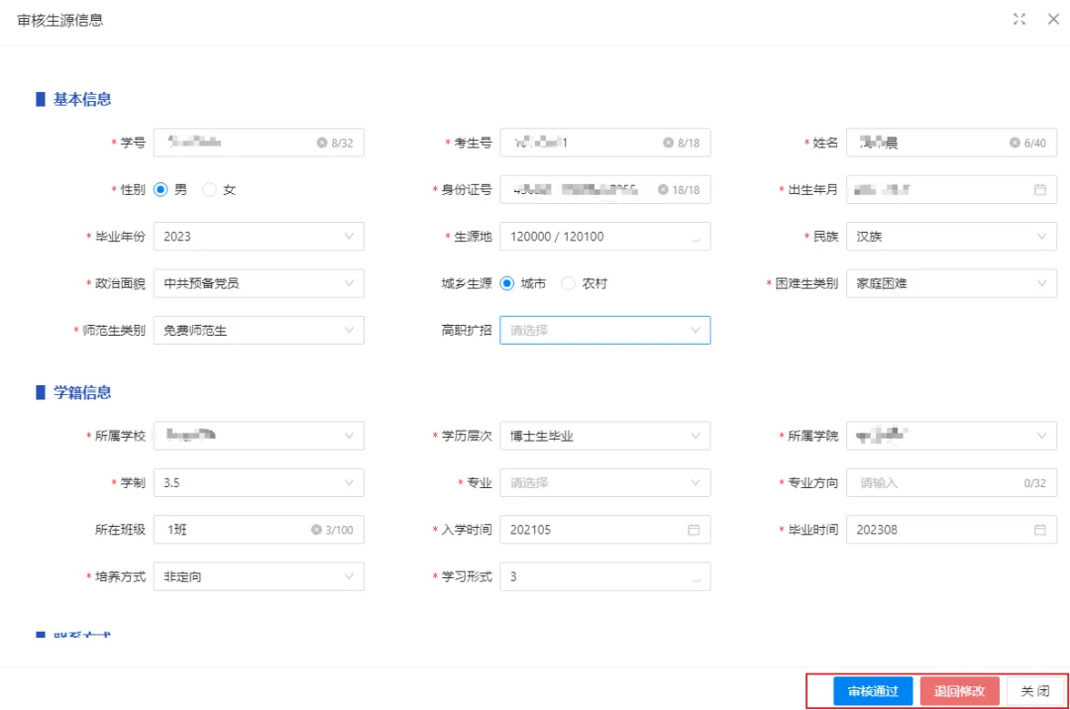Click the 退回修改 button
1070x710 pixels.
click(x=959, y=691)
